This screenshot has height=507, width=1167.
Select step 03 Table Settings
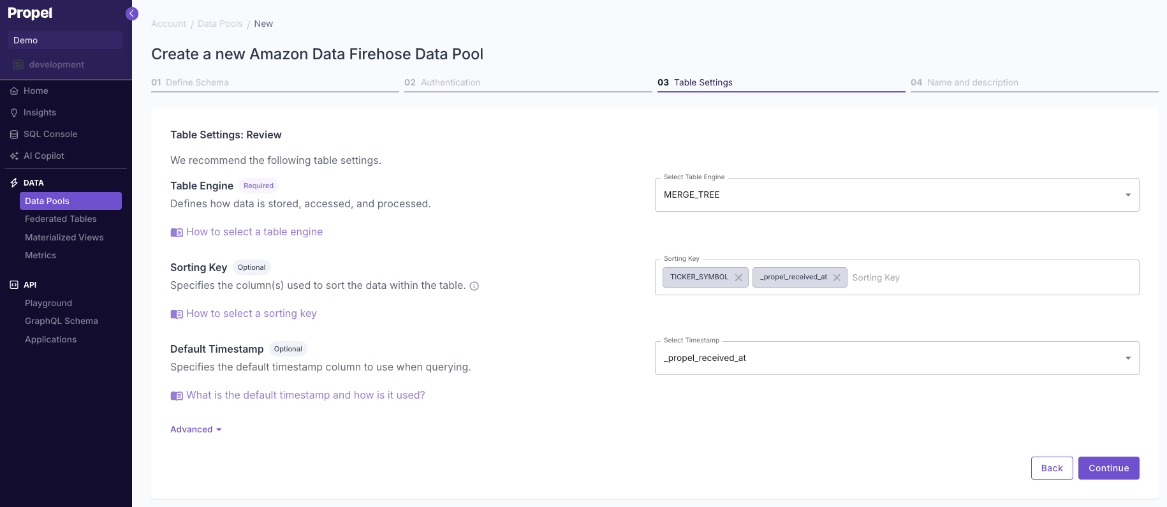coord(781,83)
